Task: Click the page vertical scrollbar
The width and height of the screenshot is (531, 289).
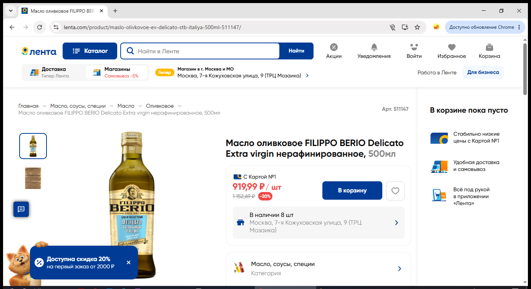Action: [525, 69]
